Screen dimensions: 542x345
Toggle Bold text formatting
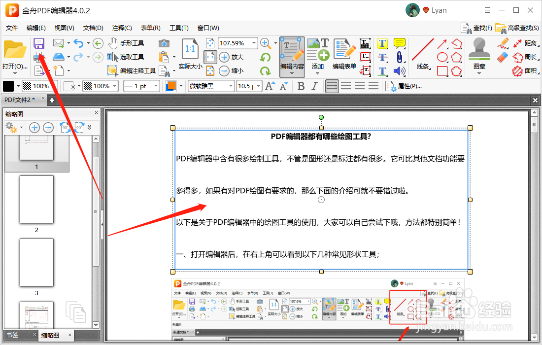click(301, 86)
